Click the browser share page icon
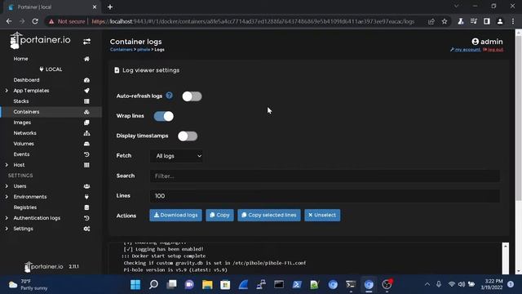 coord(431,21)
